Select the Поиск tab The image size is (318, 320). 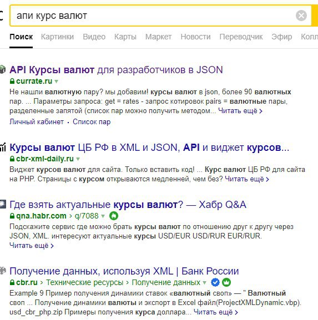(21, 37)
